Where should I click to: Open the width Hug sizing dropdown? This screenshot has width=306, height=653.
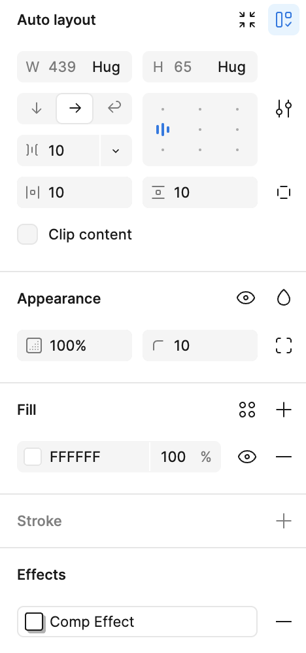(106, 67)
